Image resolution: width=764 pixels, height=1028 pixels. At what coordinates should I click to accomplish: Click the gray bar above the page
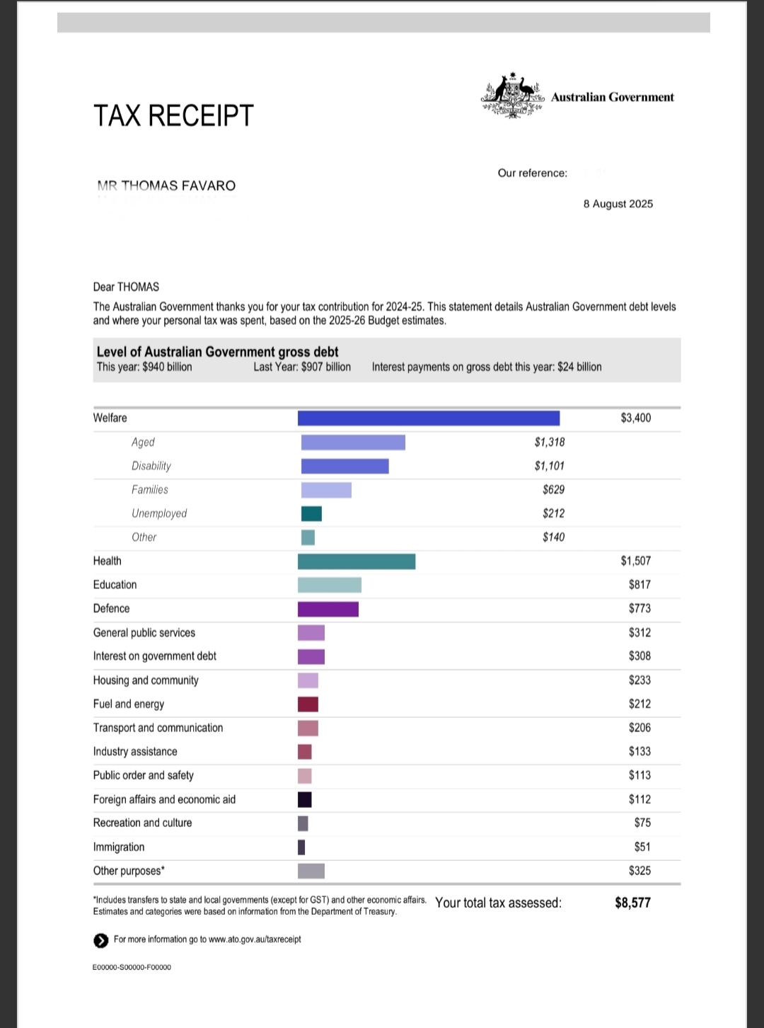pyautogui.click(x=383, y=22)
